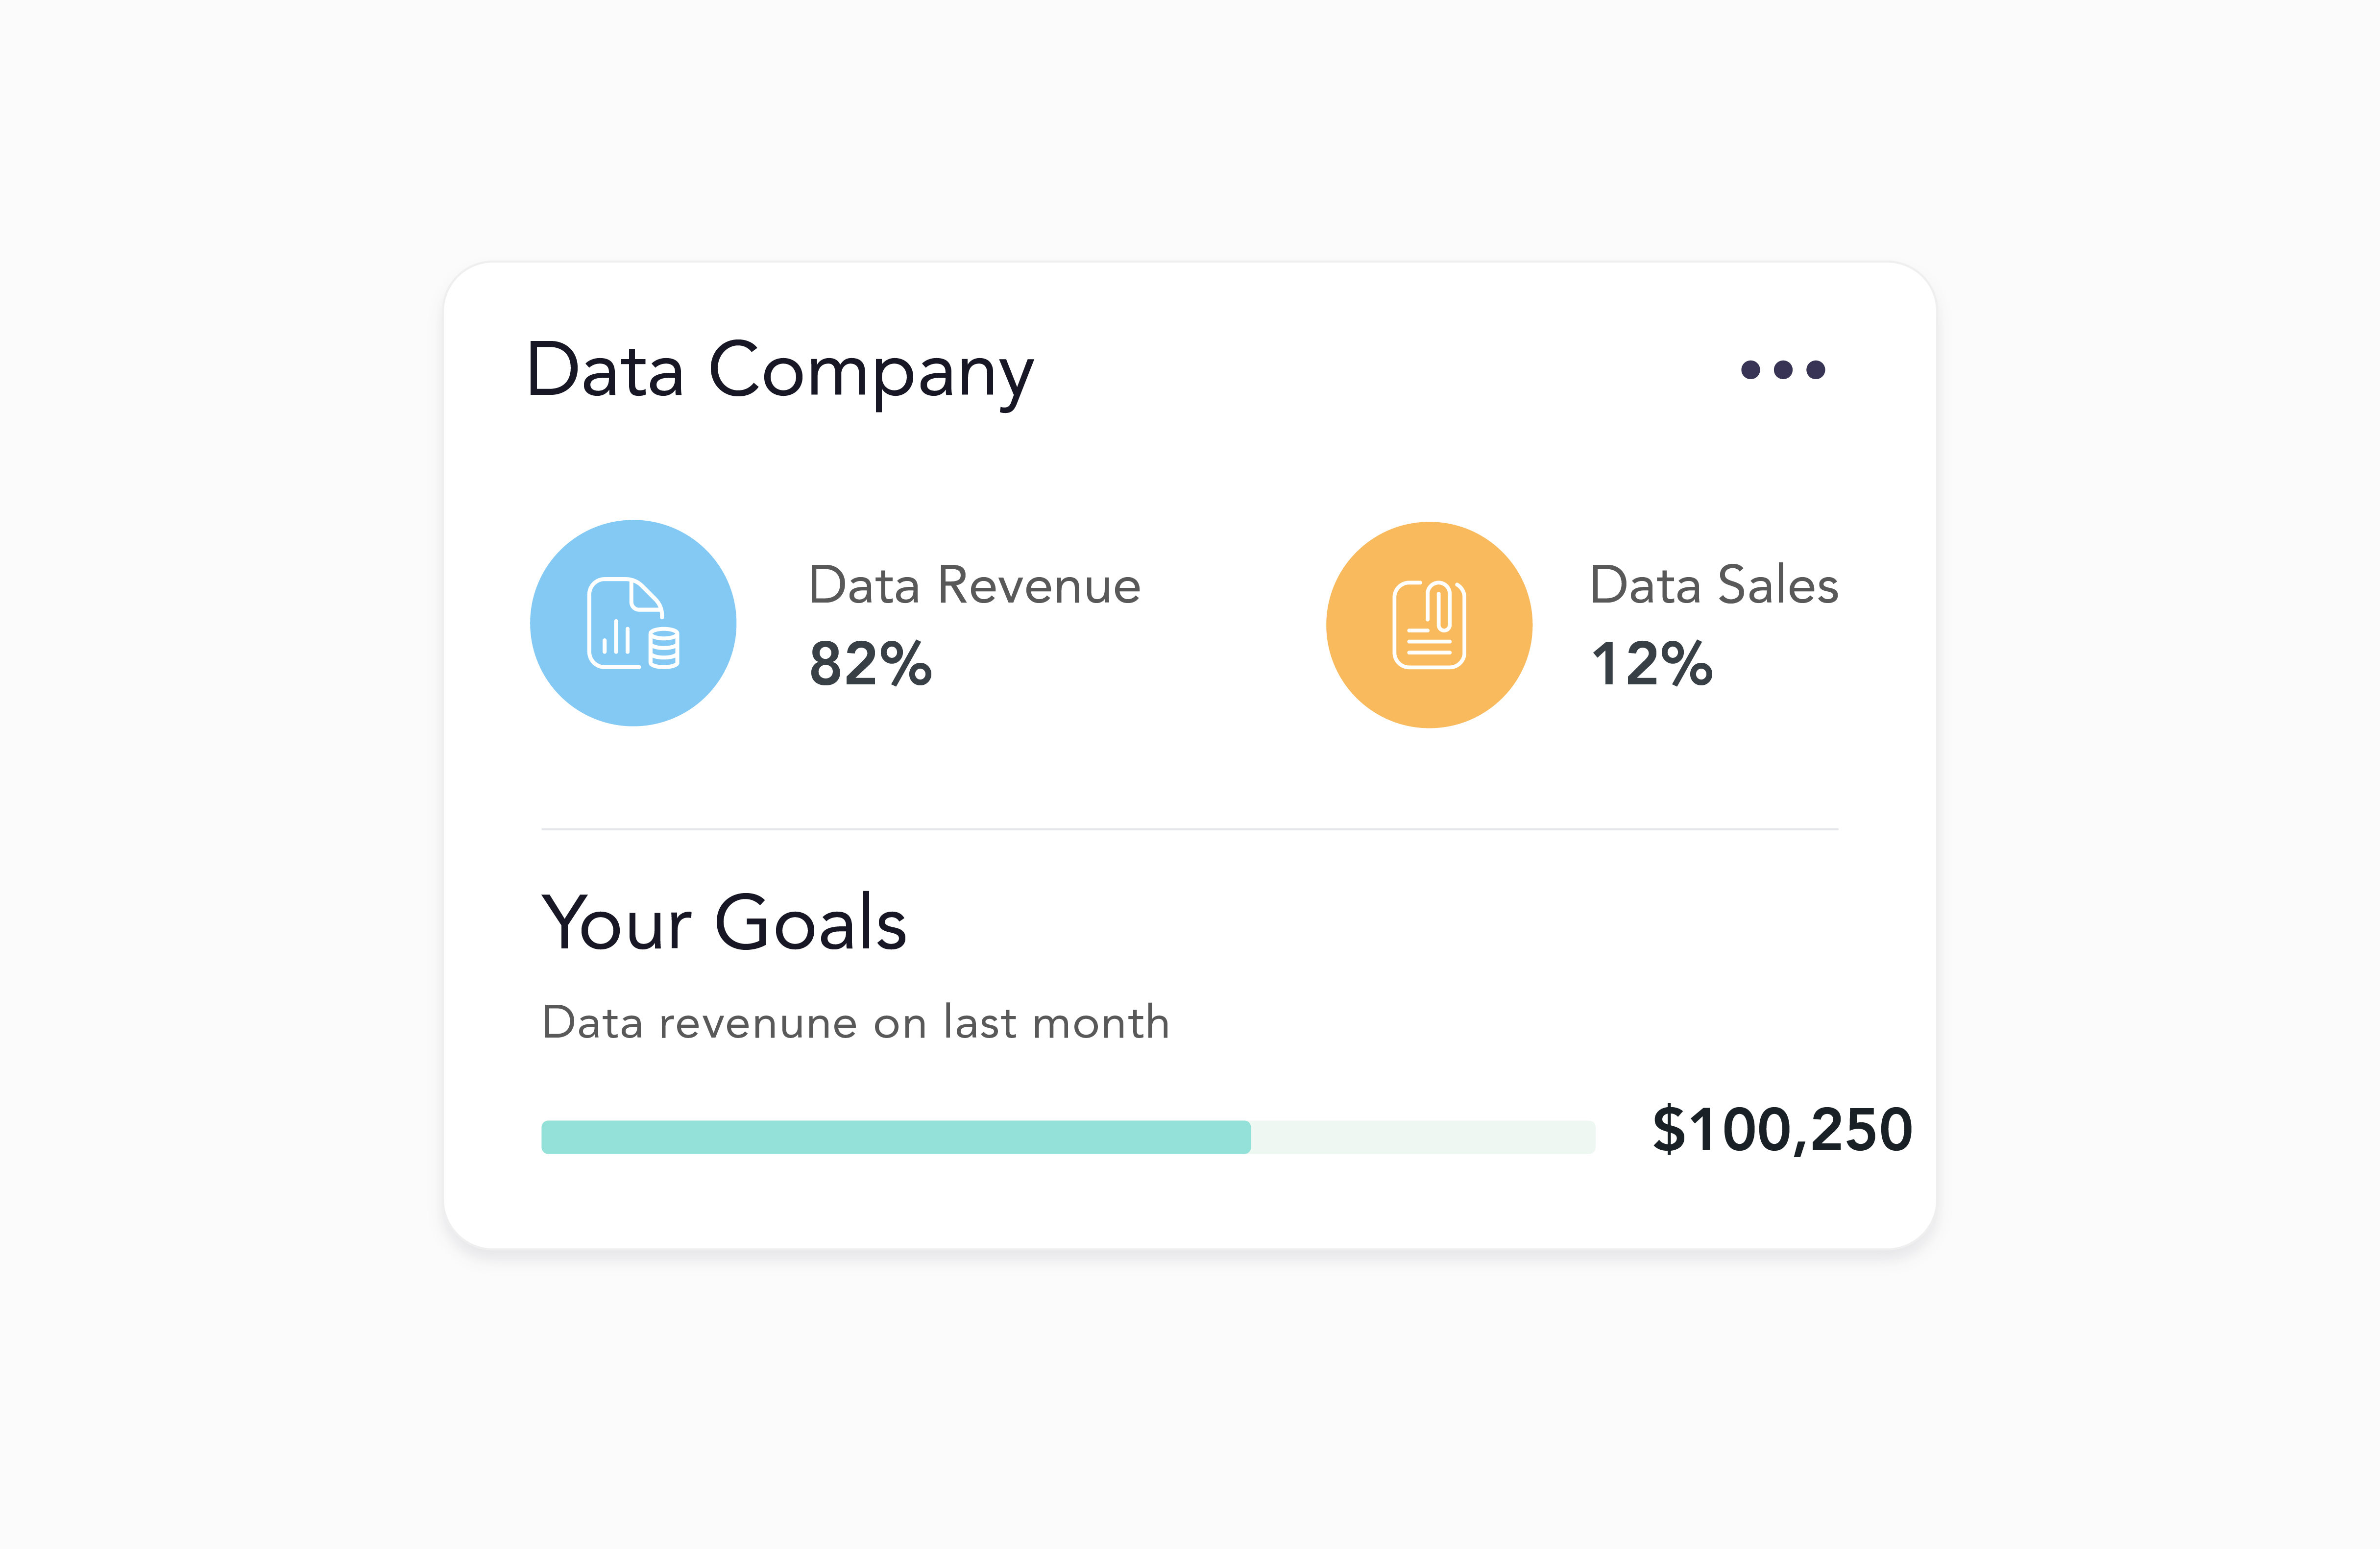This screenshot has width=2380, height=1549.
Task: Click the $100,250 goal amount
Action: coord(1782,1130)
